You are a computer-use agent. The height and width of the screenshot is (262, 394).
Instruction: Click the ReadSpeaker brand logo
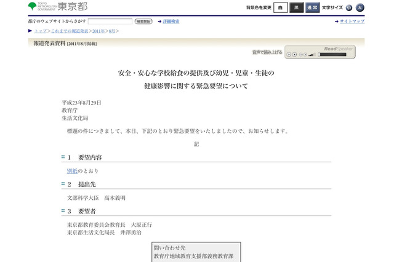click(x=338, y=49)
